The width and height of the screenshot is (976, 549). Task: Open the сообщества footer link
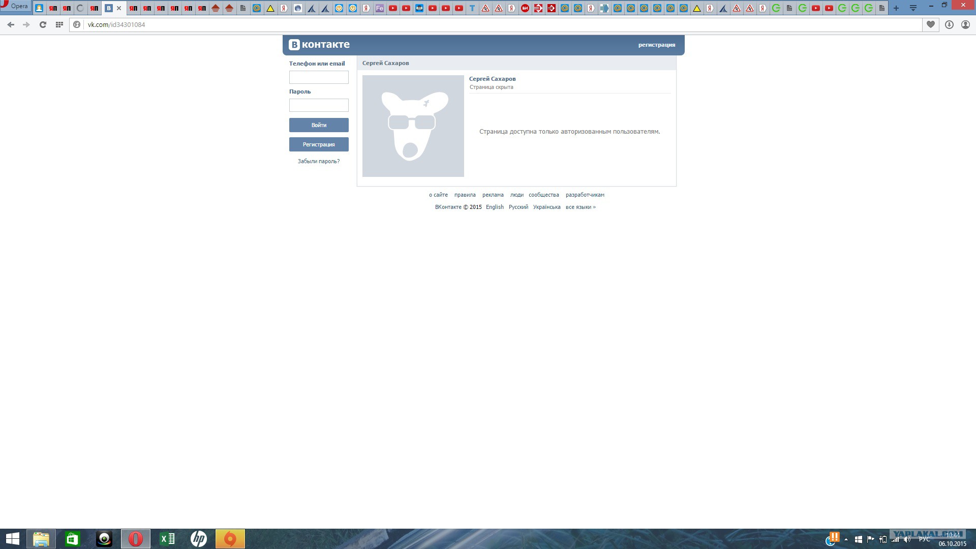[x=544, y=195]
